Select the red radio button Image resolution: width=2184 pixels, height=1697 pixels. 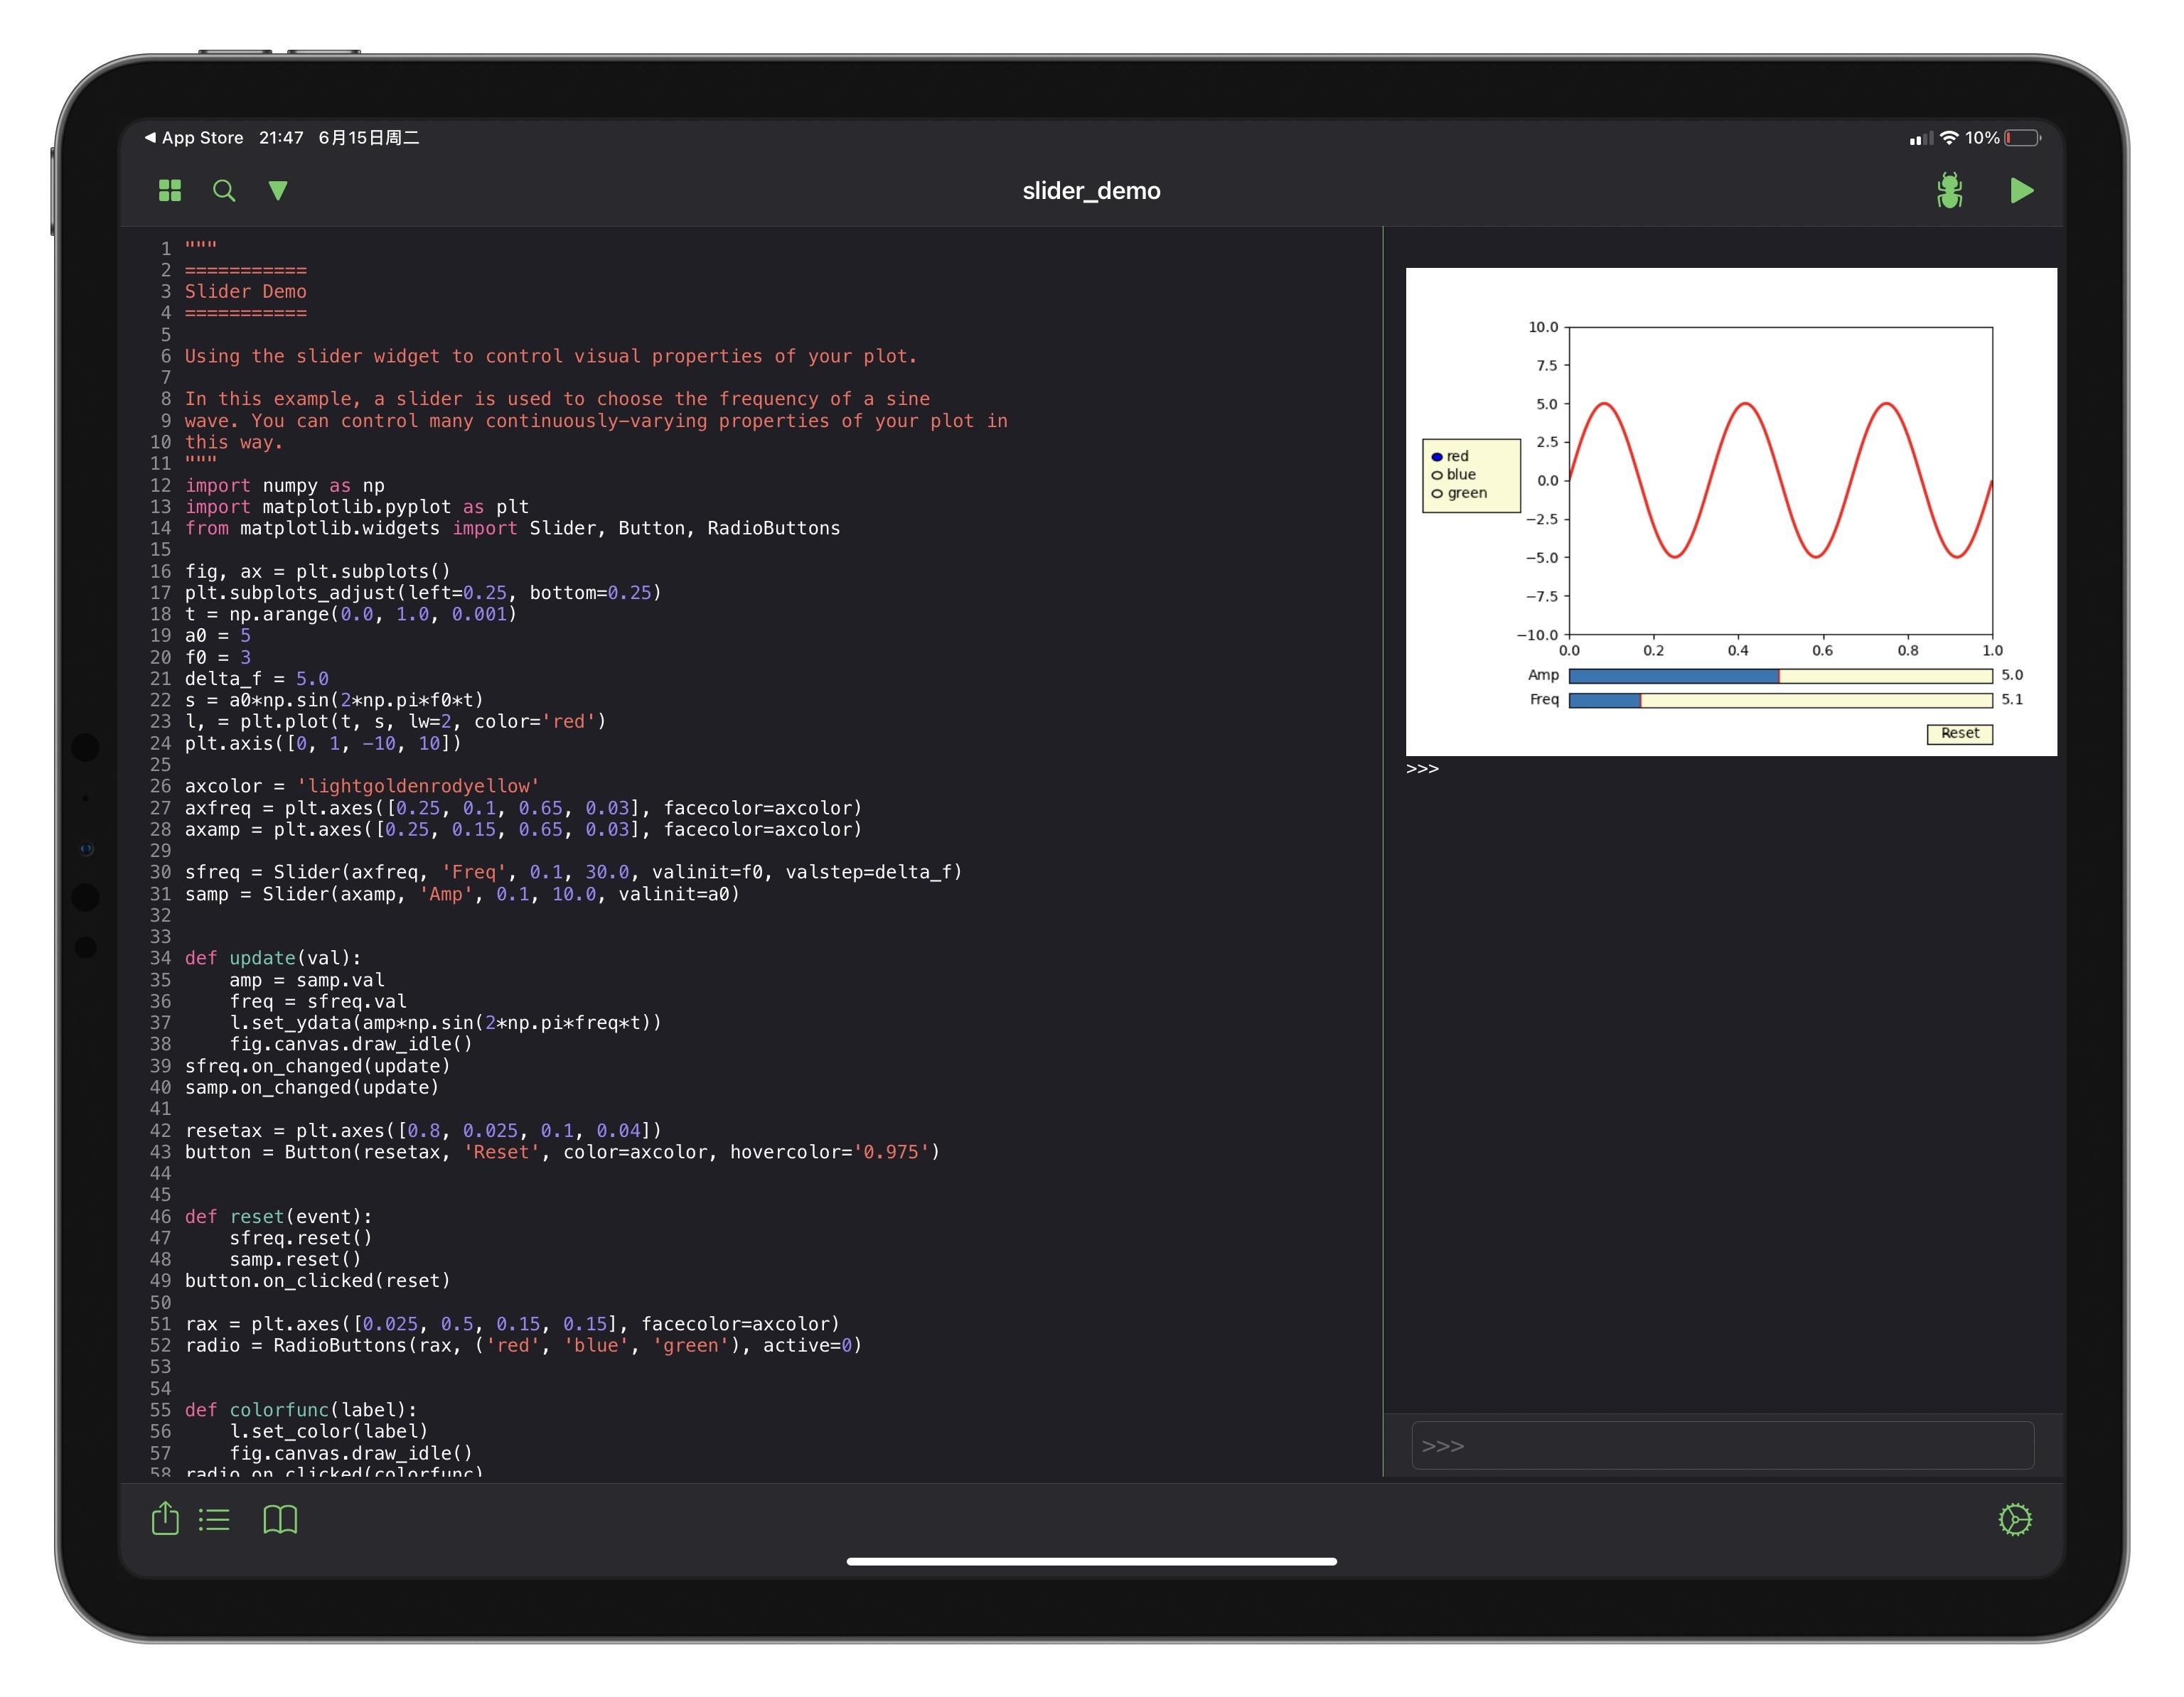[1437, 457]
